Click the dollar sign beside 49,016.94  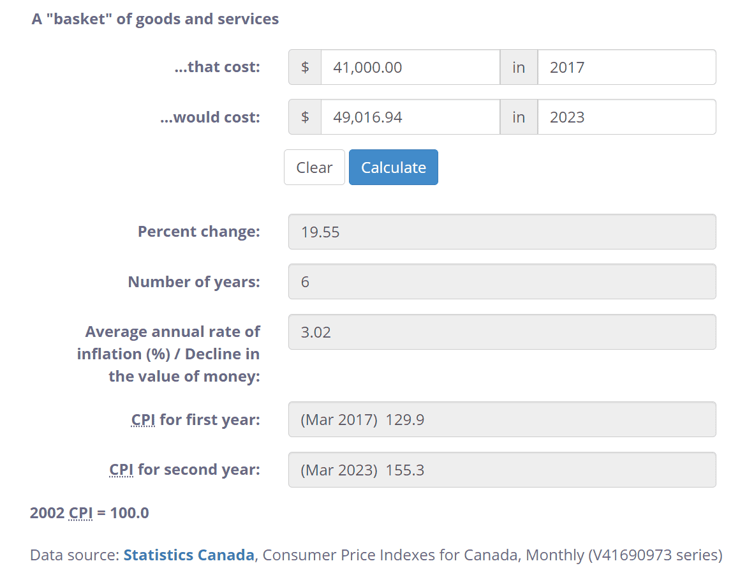pos(305,117)
